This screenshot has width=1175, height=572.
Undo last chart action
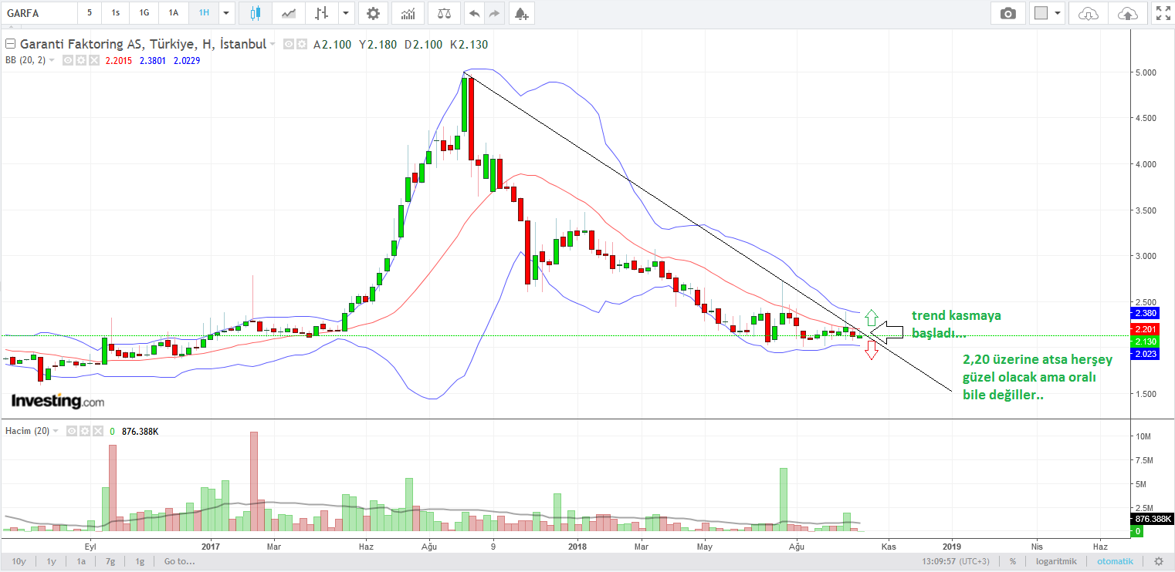[x=474, y=13]
